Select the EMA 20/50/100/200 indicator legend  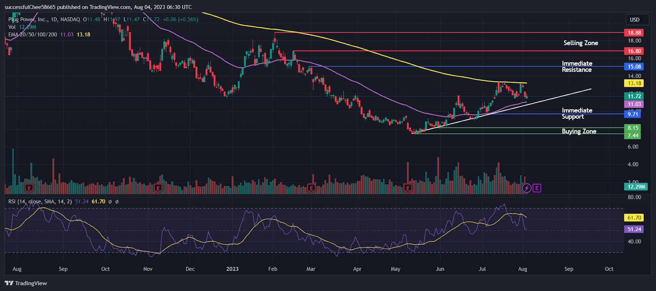(x=33, y=34)
